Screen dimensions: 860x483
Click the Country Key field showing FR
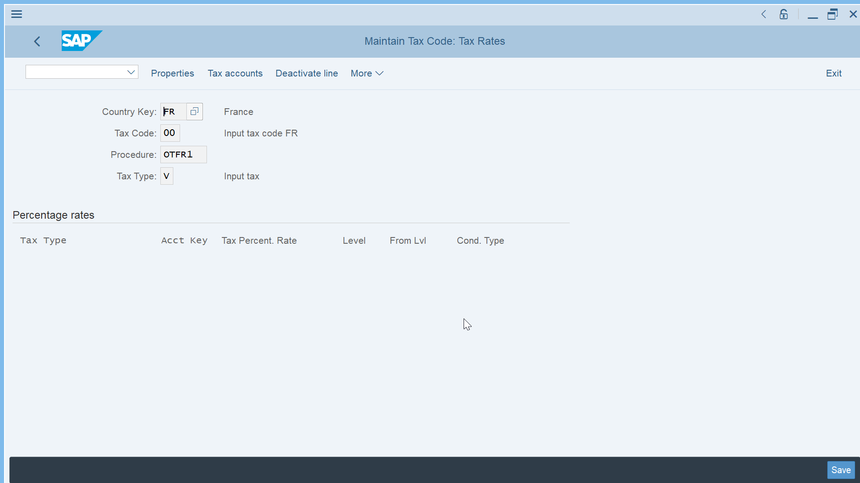[172, 111]
